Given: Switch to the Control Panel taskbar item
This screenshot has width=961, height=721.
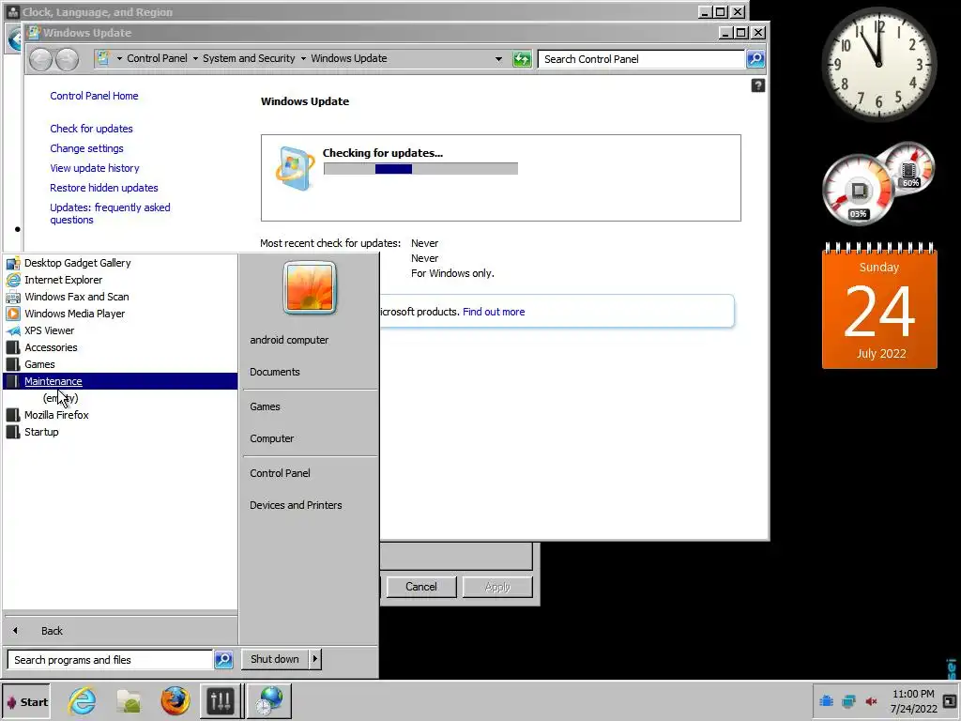Looking at the screenshot, I should (221, 700).
